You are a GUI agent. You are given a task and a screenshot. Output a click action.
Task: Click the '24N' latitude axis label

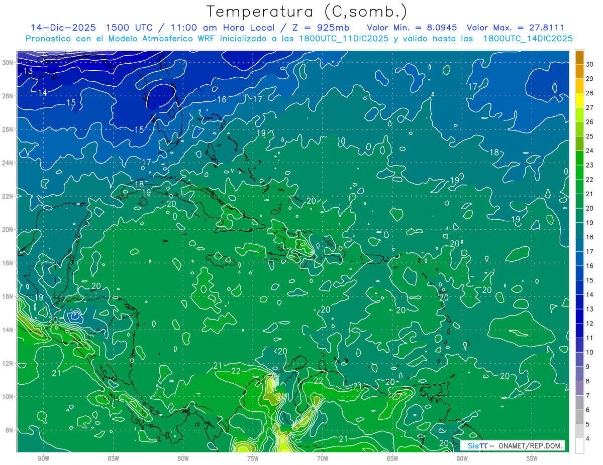click(8, 163)
